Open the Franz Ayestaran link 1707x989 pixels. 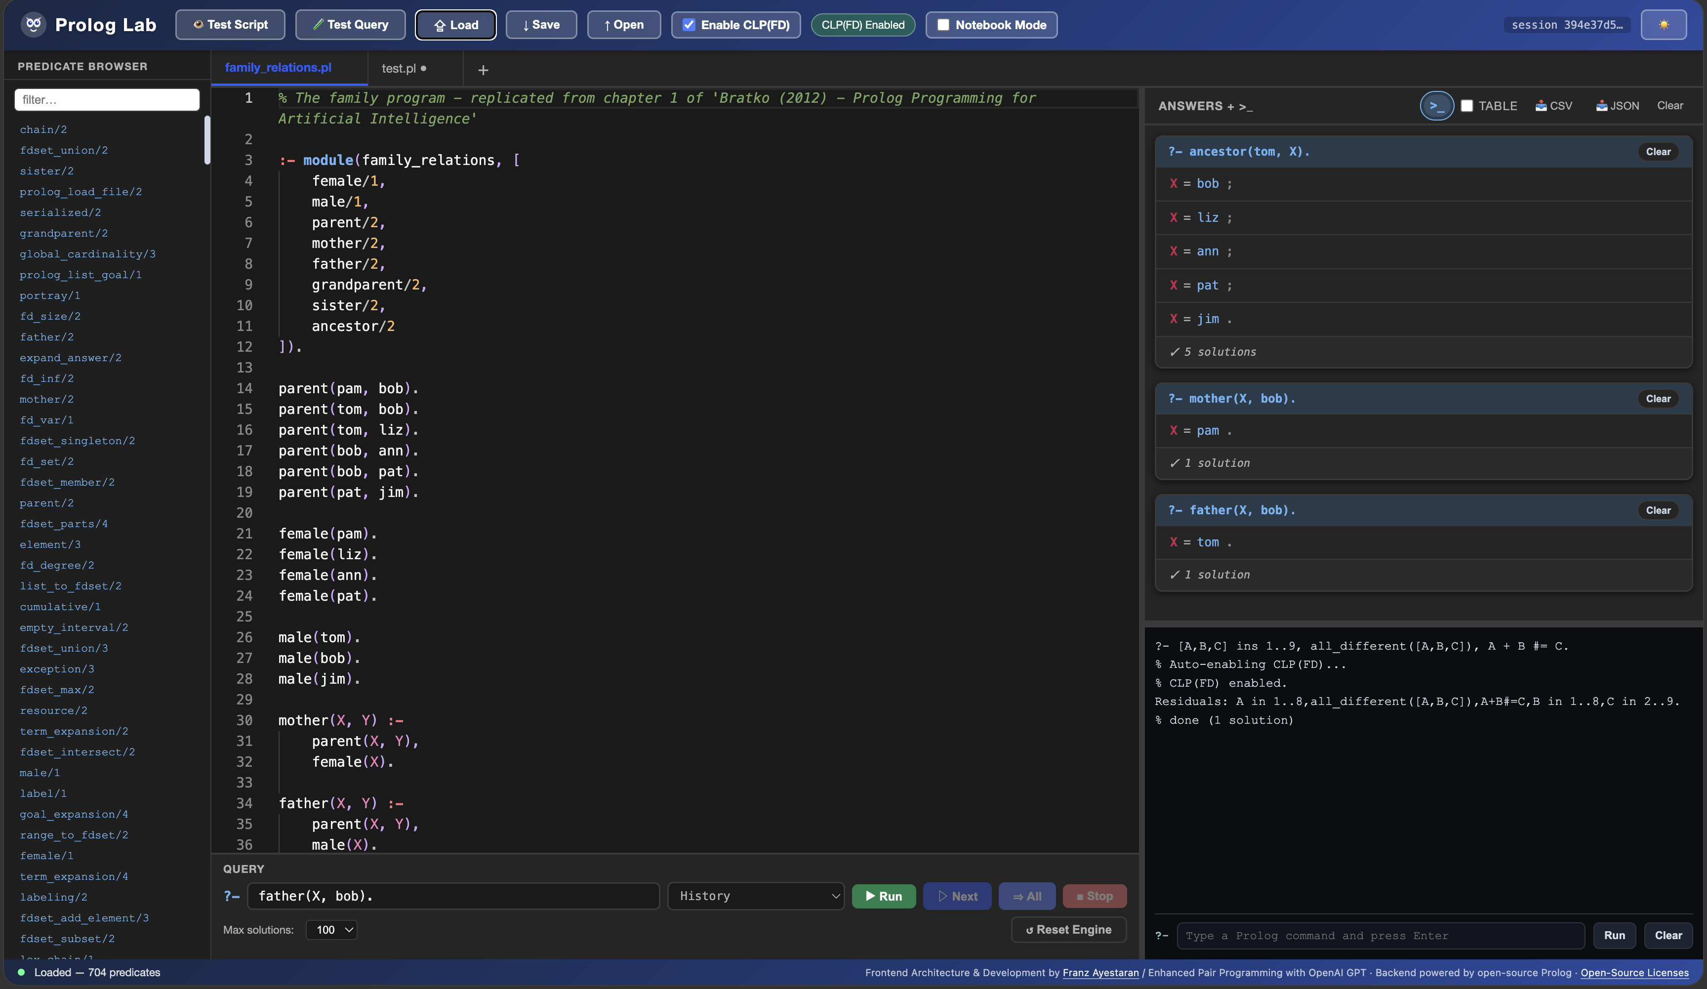coord(1101,973)
